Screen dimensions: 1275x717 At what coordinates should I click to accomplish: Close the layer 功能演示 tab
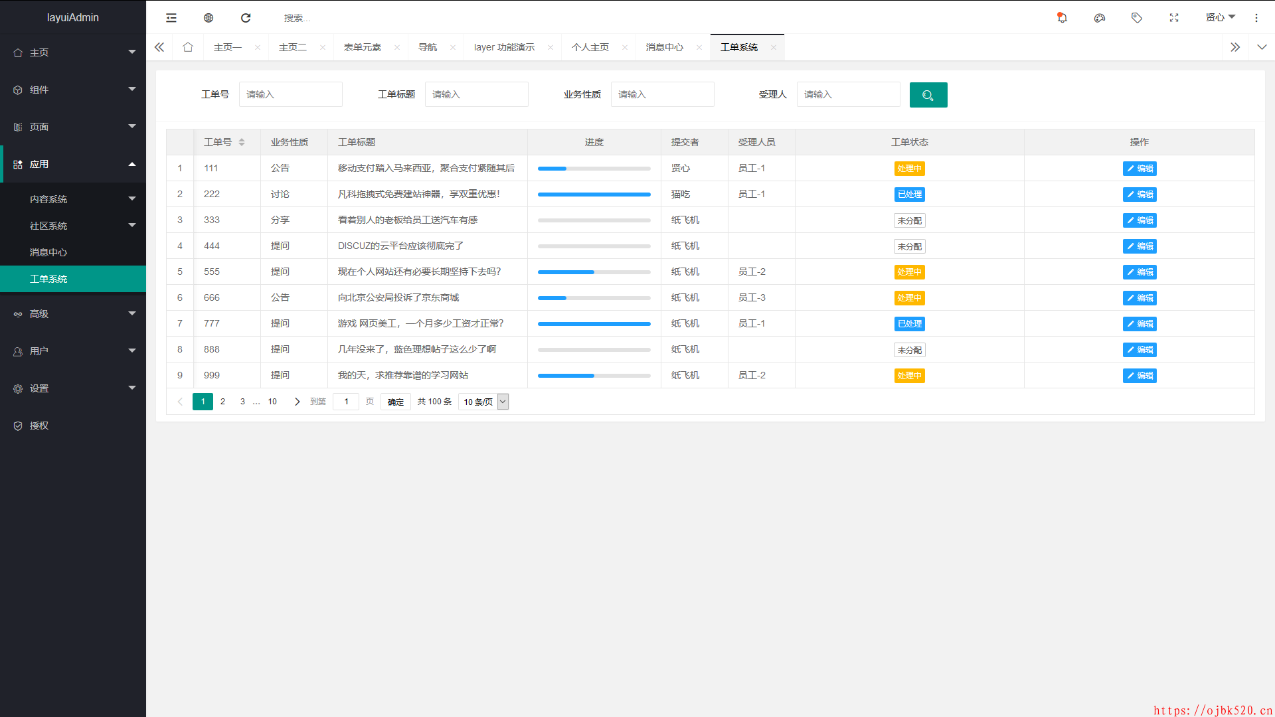coord(551,47)
